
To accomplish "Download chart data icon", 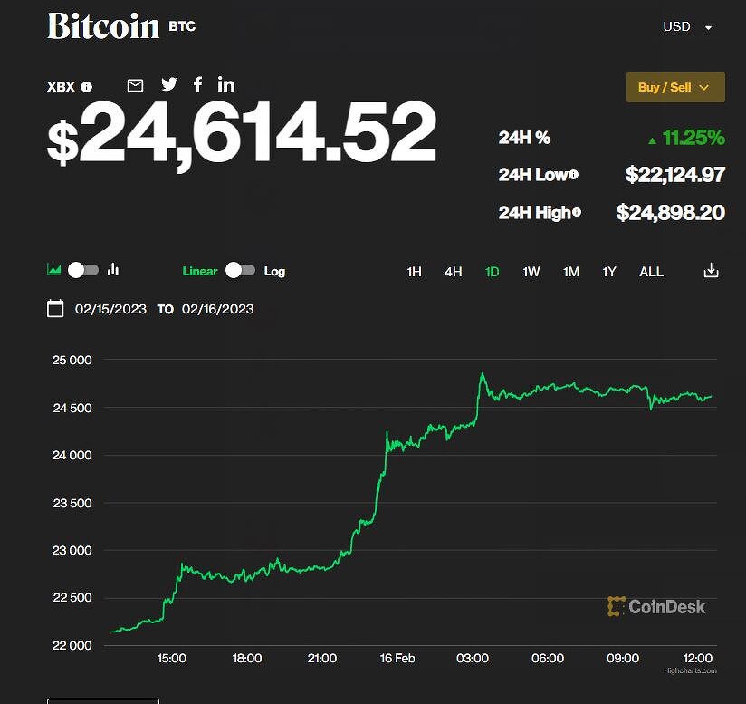I will pyautogui.click(x=711, y=271).
